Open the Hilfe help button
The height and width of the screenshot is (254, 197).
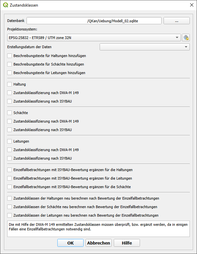(127, 243)
